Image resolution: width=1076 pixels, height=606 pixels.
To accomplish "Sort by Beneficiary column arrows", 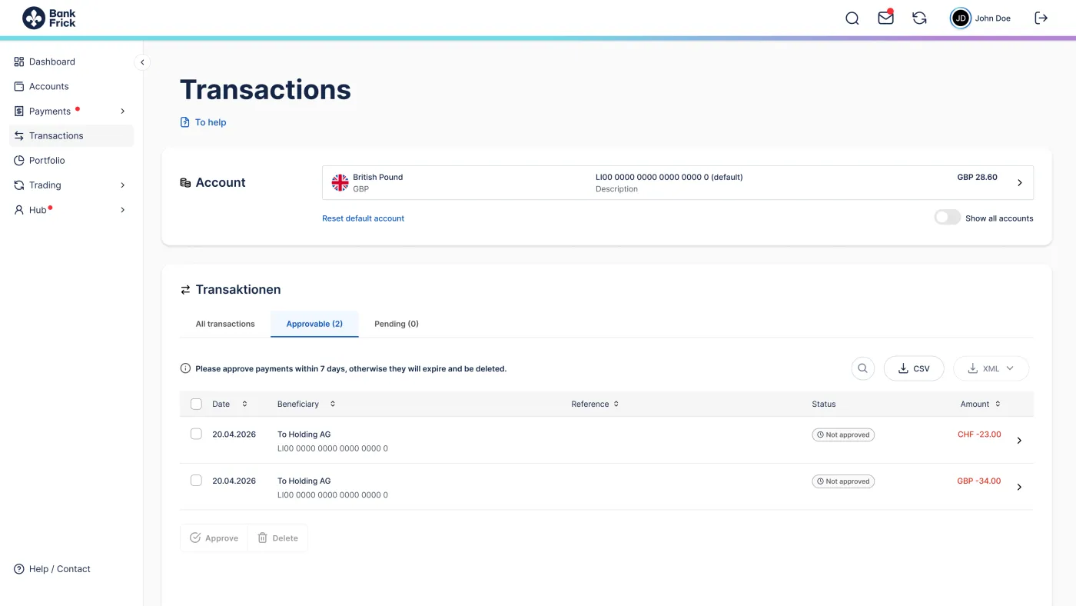I will click(333, 404).
